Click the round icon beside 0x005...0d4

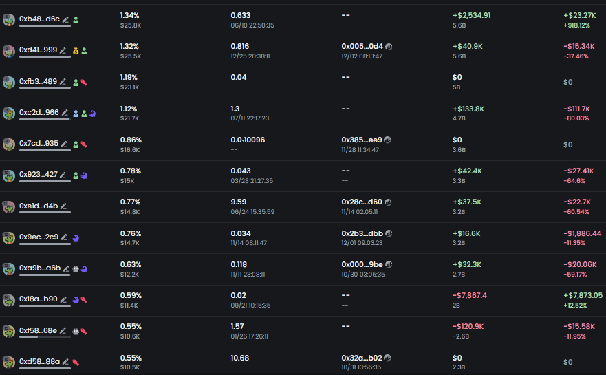tap(389, 47)
